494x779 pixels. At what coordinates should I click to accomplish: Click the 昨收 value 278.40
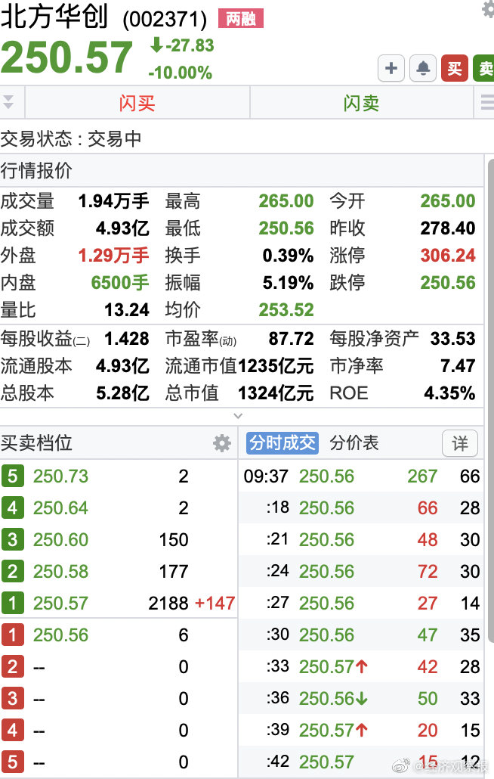(448, 228)
